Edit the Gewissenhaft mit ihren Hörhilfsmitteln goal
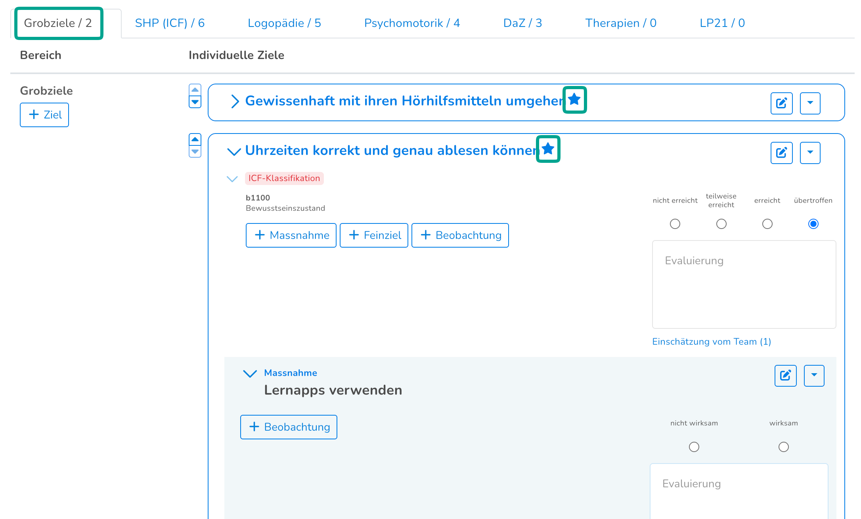The width and height of the screenshot is (861, 519). click(x=781, y=103)
